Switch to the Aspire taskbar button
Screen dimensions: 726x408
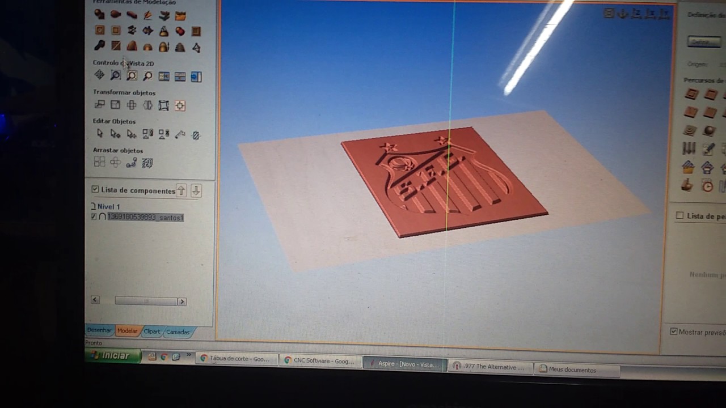[405, 364]
